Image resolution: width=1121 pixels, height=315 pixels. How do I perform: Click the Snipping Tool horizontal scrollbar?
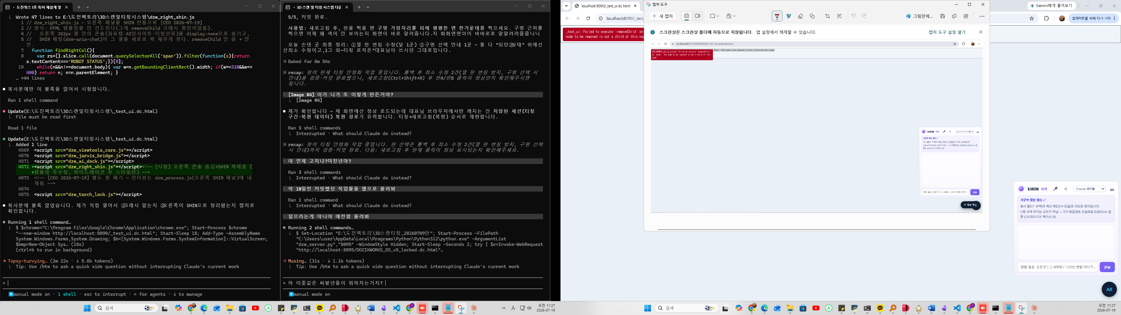[x=817, y=229]
